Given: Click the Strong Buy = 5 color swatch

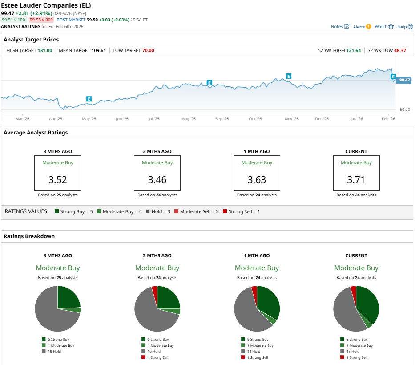Looking at the screenshot, I should point(56,211).
